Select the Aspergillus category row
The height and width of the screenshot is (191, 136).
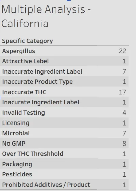[x=64, y=51]
